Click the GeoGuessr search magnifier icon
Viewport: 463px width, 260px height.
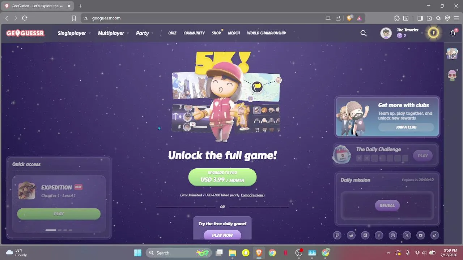[x=364, y=33]
